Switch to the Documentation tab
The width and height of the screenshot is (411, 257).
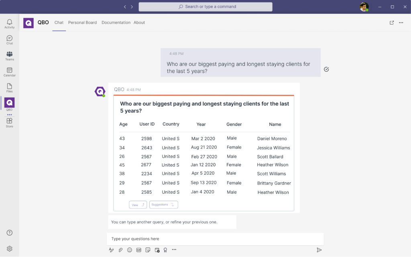116,22
